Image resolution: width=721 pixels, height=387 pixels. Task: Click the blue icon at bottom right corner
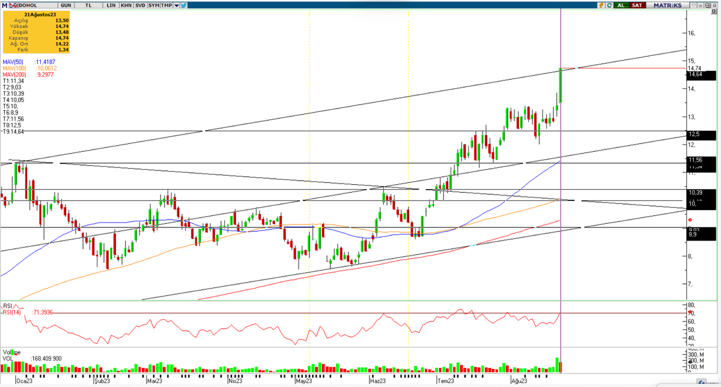click(x=701, y=383)
